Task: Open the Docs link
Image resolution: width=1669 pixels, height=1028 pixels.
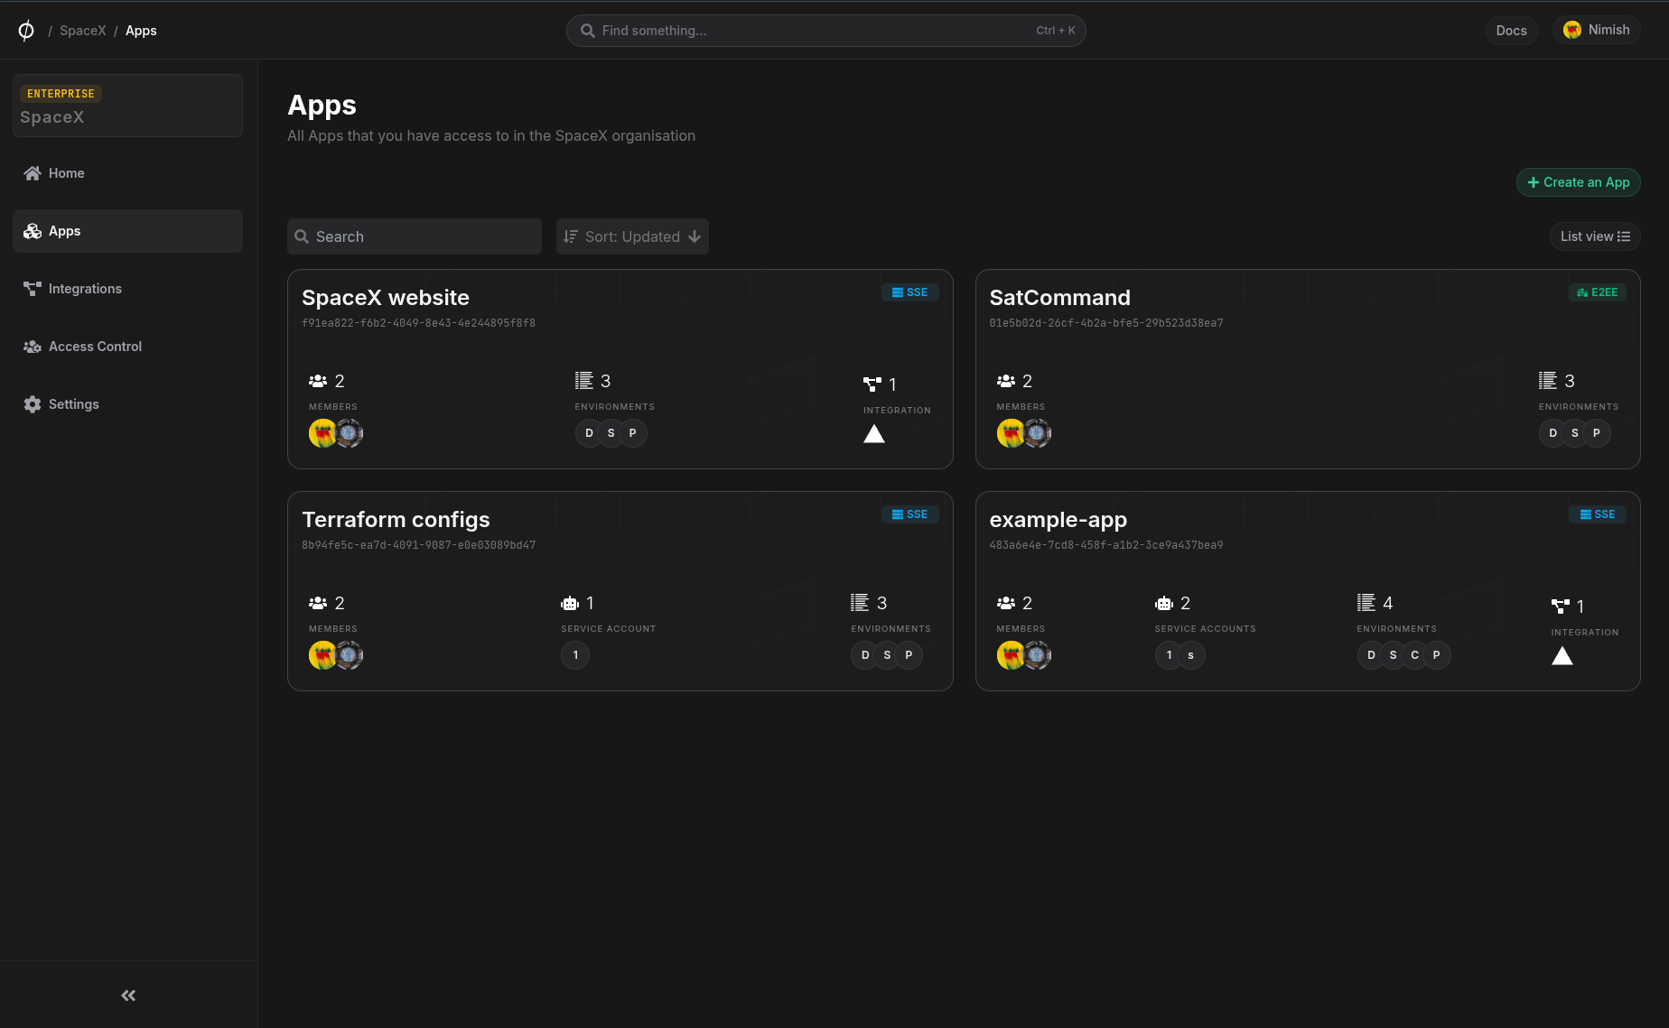Action: [x=1511, y=31]
